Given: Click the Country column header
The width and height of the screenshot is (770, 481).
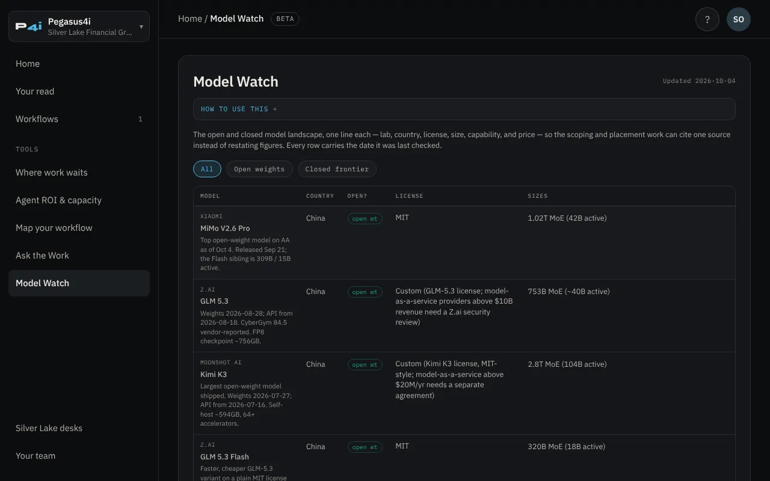Looking at the screenshot, I should point(320,196).
